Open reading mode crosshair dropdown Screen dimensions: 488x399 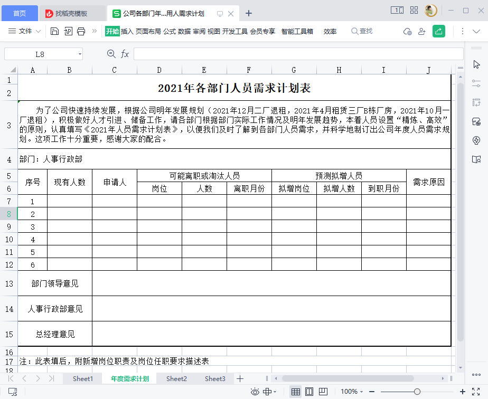coord(269,392)
